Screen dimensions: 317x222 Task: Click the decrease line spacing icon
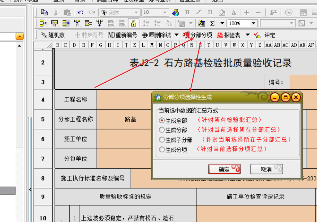coord(157,23)
